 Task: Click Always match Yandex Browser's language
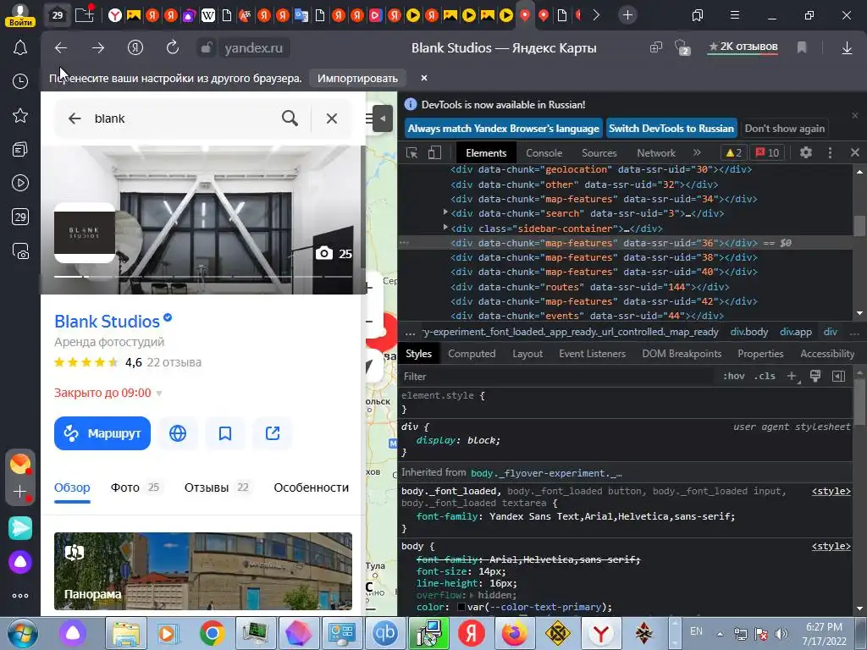click(x=503, y=129)
